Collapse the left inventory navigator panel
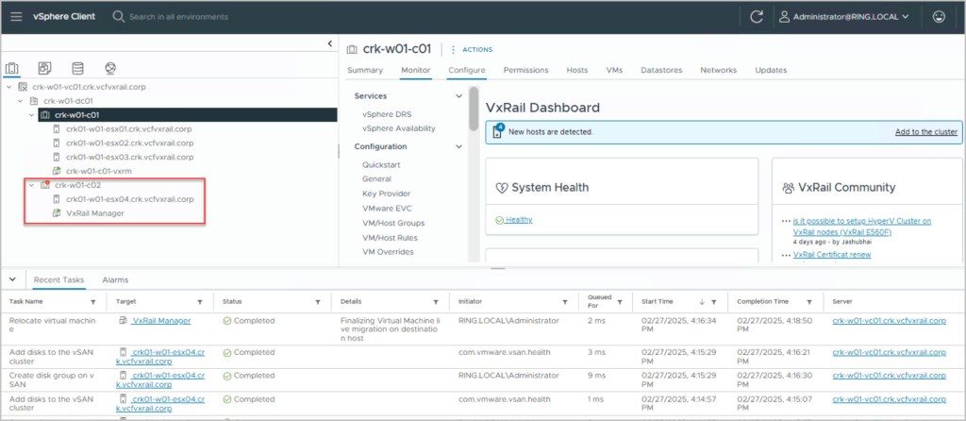 coord(329,43)
